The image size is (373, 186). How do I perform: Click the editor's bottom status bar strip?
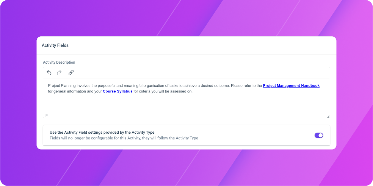(186, 116)
